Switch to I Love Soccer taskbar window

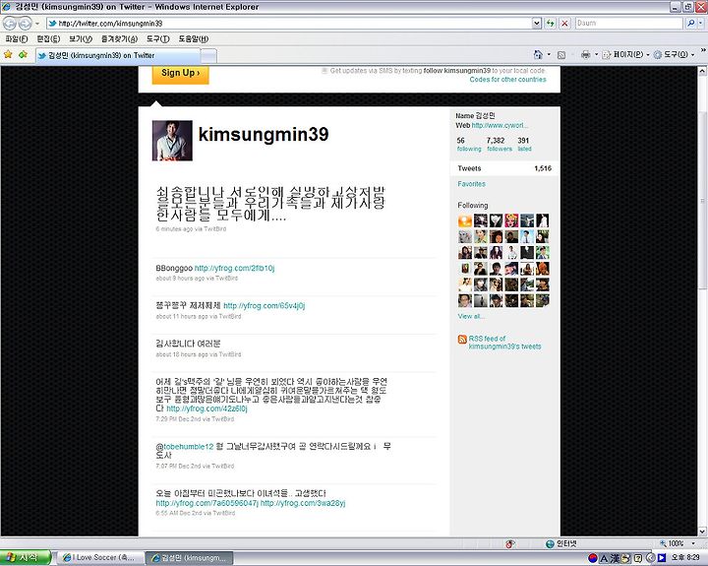pos(99,558)
